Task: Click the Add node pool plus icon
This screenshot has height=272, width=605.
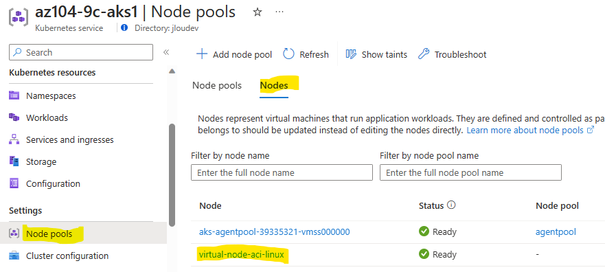Action: tap(202, 54)
